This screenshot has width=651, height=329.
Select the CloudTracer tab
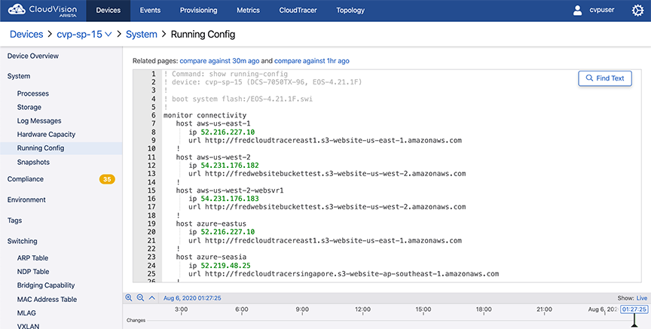(x=298, y=11)
